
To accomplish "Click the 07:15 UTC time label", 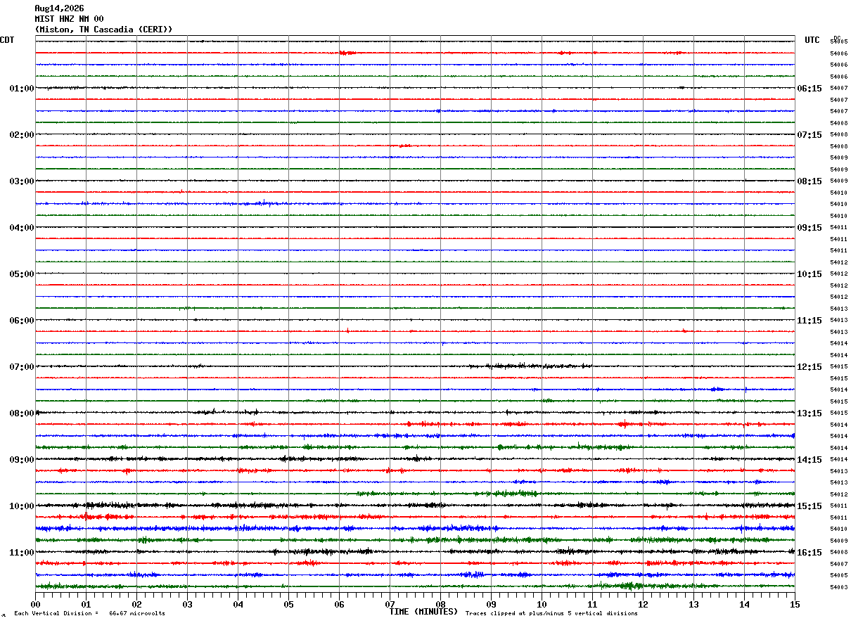I will coord(809,135).
